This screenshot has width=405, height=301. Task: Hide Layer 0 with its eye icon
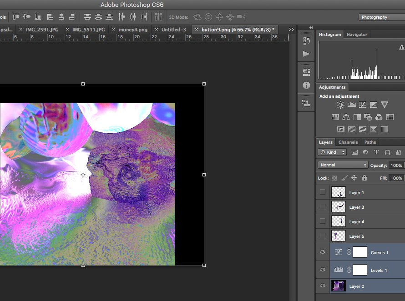[x=323, y=286]
